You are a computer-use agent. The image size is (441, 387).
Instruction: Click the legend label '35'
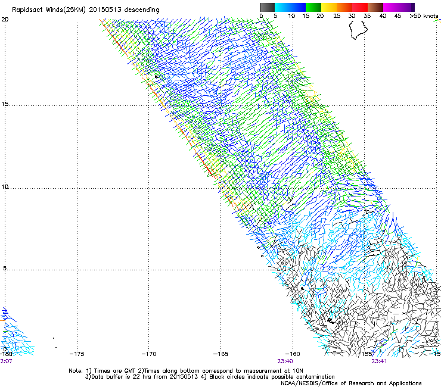tap(367, 15)
